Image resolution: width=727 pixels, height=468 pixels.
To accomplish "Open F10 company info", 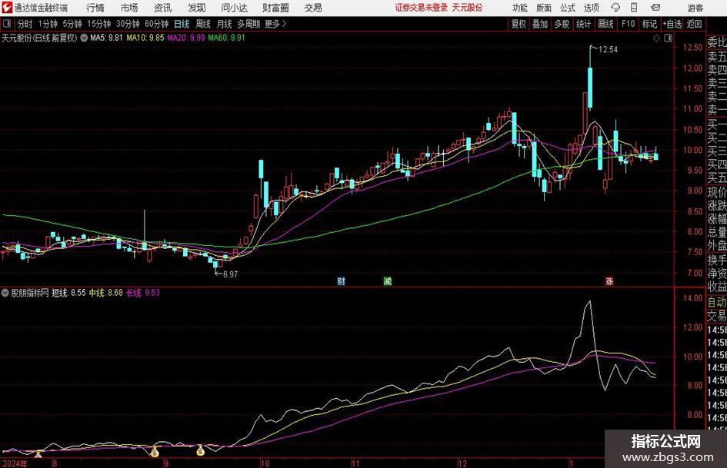I will click(x=628, y=24).
